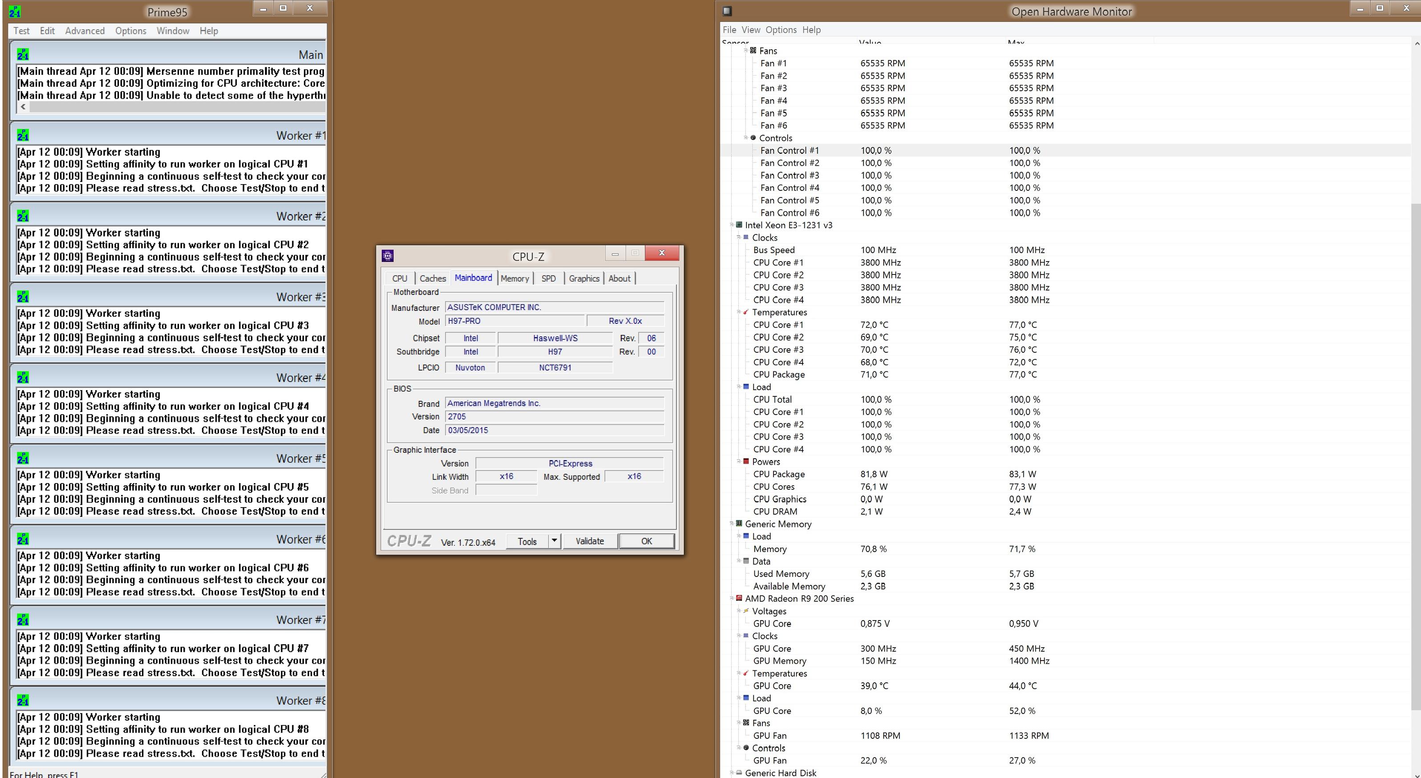Collapse the Intel Xeon E3-1231 v3 tree node
This screenshot has height=778, width=1421.
point(732,225)
